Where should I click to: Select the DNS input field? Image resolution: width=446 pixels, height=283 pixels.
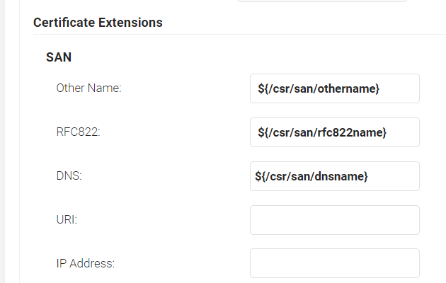(x=334, y=176)
